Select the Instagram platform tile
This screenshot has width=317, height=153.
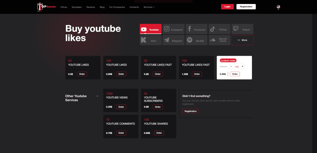[173, 29]
